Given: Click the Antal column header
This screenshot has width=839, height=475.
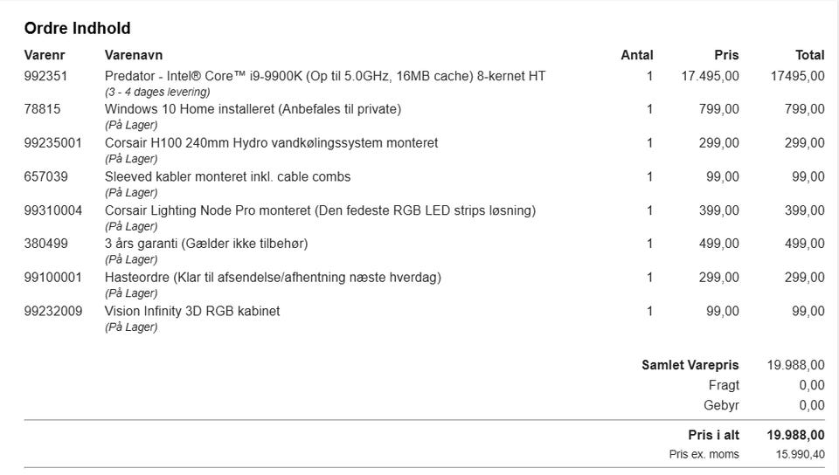Looking at the screenshot, I should [636, 55].
